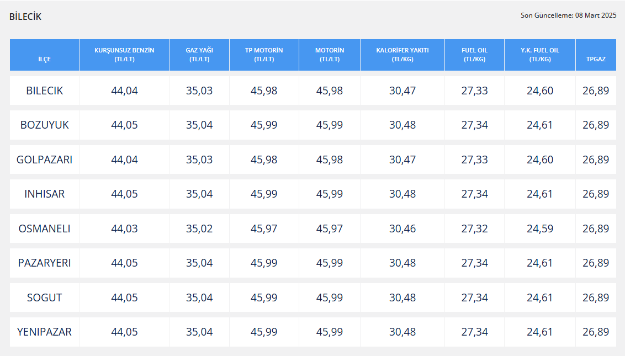Viewport: 625px width, 356px height.
Task: Click the BİLECİK province title heading
Action: tap(25, 17)
